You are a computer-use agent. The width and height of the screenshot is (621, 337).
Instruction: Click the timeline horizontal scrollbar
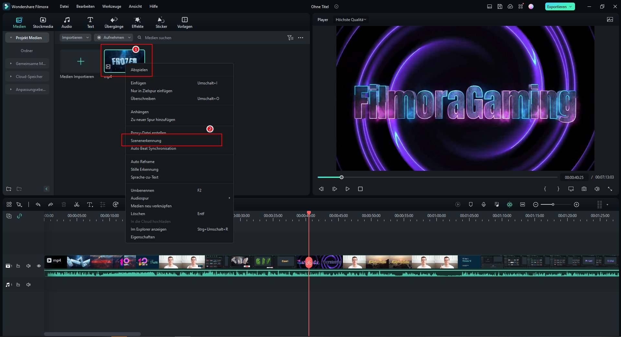92,334
